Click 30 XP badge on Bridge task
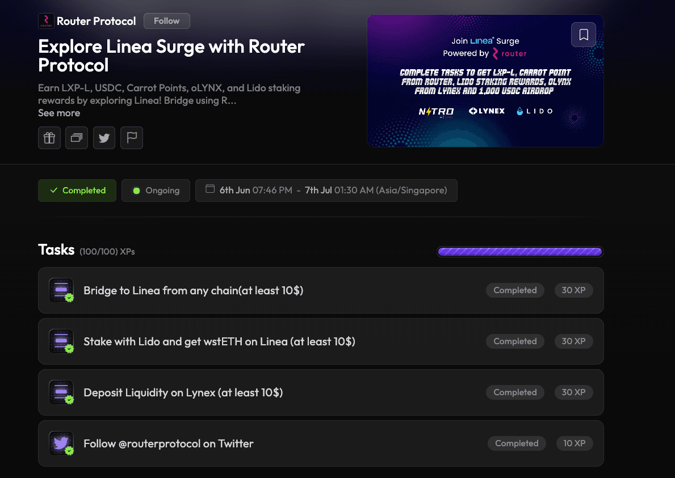Image resolution: width=675 pixels, height=478 pixels. click(x=573, y=290)
